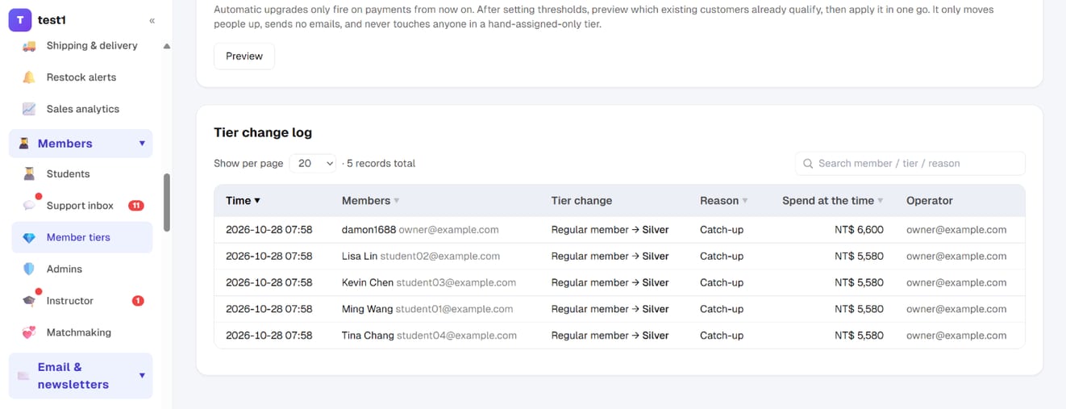Click member Tina Chang in the log
This screenshot has width=1066, height=409.
pyautogui.click(x=368, y=336)
